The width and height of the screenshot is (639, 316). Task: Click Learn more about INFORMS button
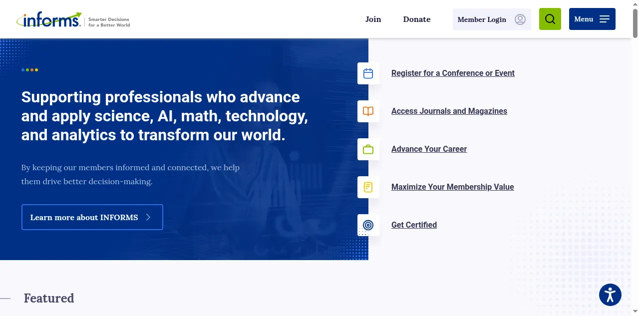[92, 217]
